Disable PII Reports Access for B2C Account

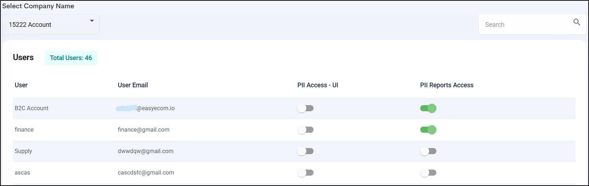coord(428,108)
